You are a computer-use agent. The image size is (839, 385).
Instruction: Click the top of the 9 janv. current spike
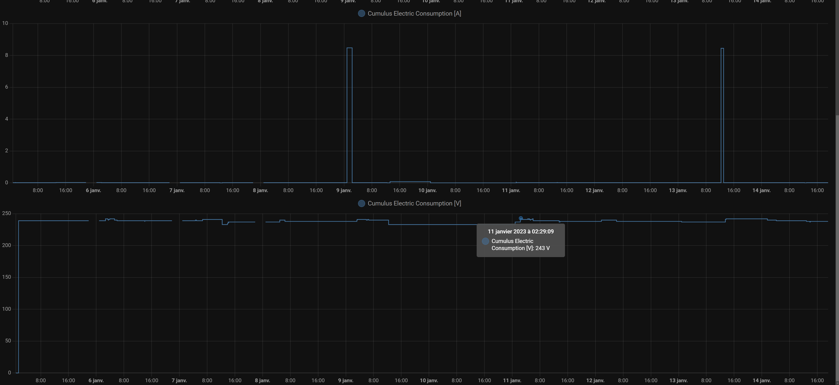[x=349, y=48]
